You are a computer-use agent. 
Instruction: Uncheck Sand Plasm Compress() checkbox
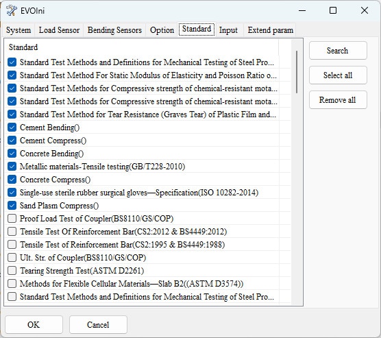(x=12, y=206)
